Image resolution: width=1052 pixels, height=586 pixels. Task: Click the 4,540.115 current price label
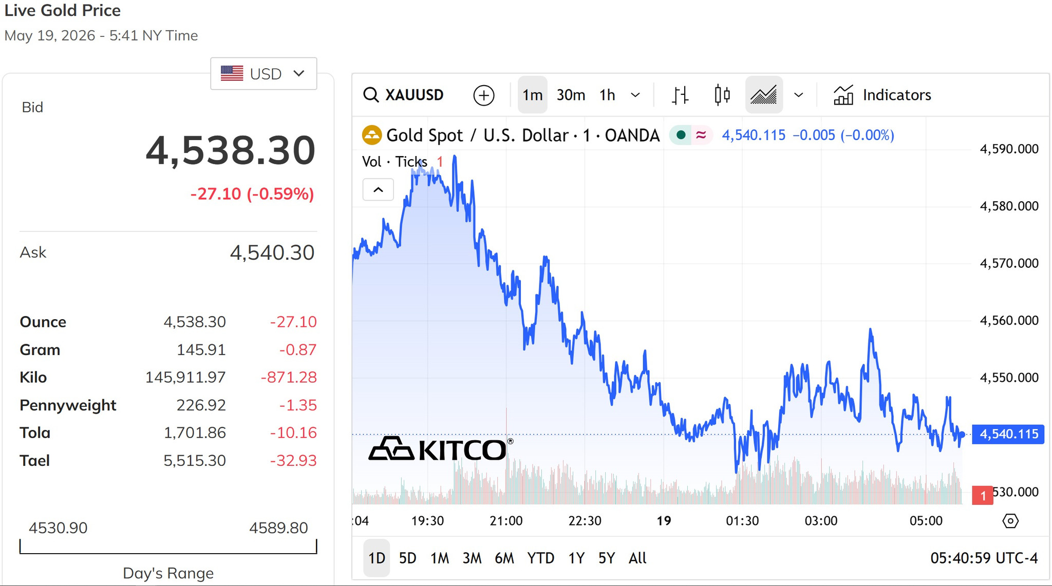[x=1008, y=434]
